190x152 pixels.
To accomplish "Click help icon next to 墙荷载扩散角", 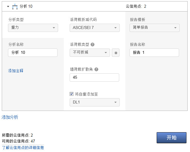I will (x=96, y=69).
